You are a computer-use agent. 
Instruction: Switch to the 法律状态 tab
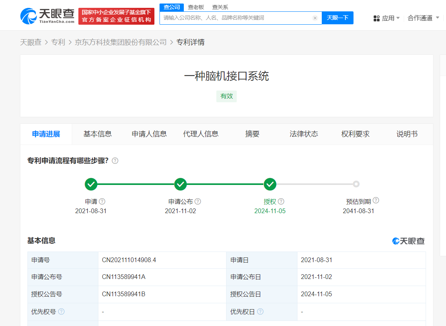304,134
